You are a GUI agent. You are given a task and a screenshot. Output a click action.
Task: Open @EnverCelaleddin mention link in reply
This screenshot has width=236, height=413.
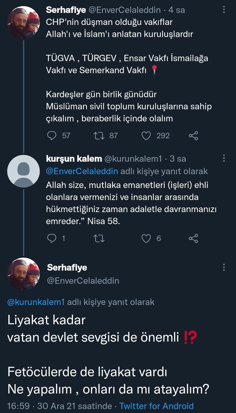tap(82, 171)
